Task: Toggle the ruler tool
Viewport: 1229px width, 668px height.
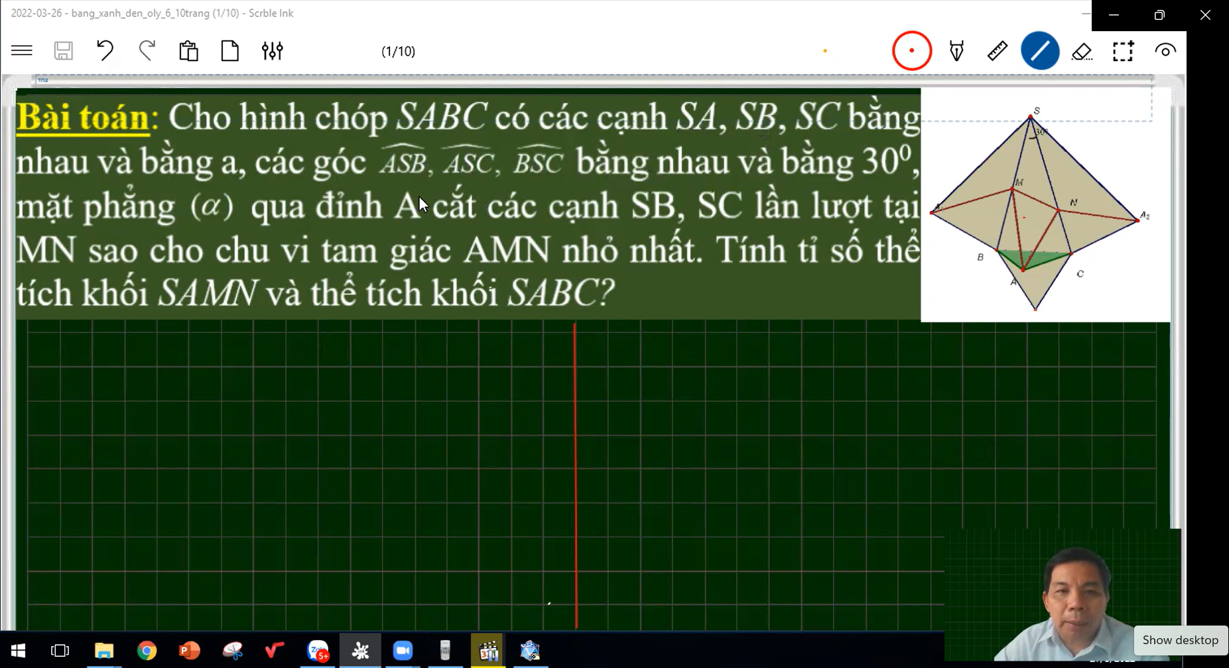Action: tap(998, 51)
